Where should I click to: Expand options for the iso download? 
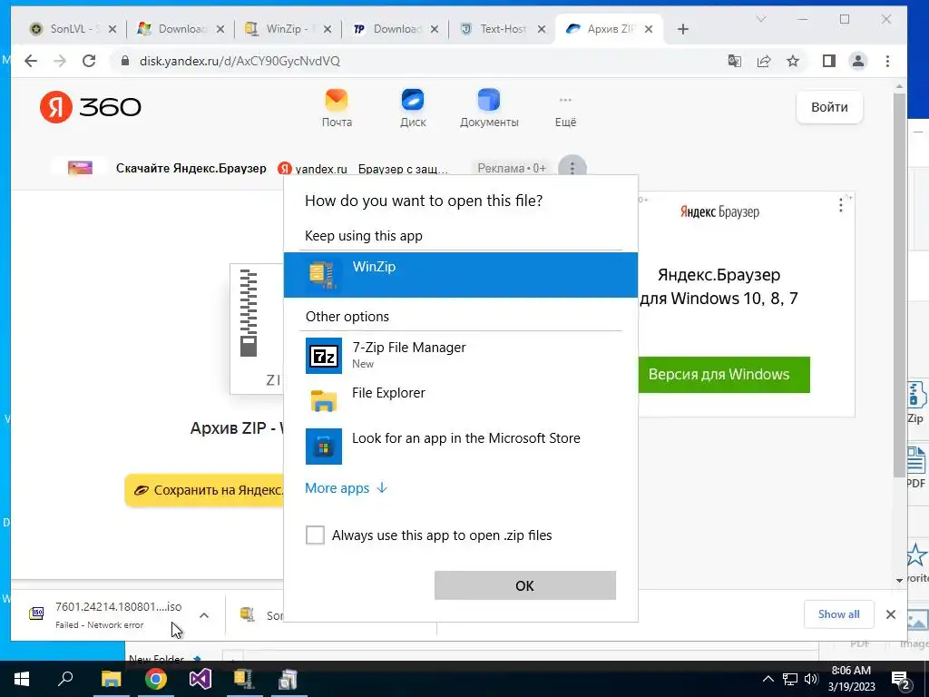[x=204, y=615]
